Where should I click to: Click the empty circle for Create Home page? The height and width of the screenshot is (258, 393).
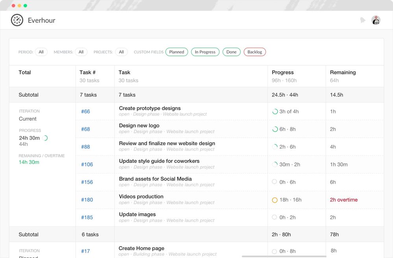[275, 251]
